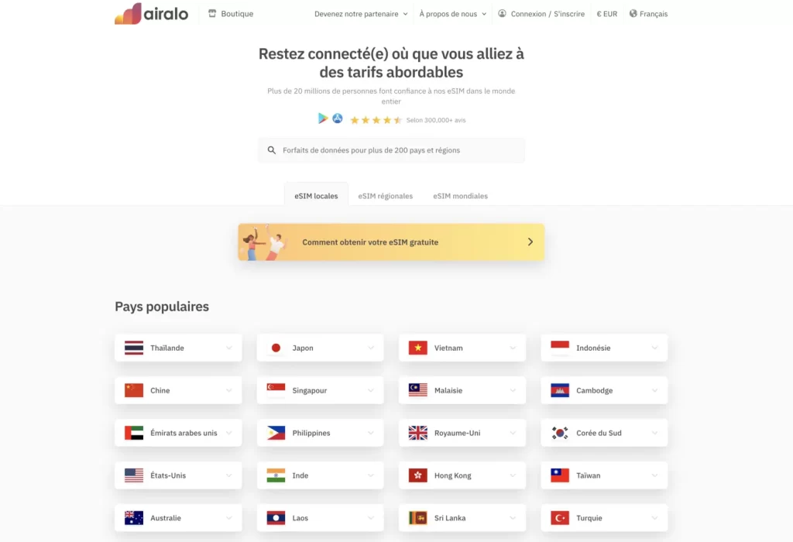Click the Taïwan flag
The width and height of the screenshot is (793, 542).
[560, 475]
